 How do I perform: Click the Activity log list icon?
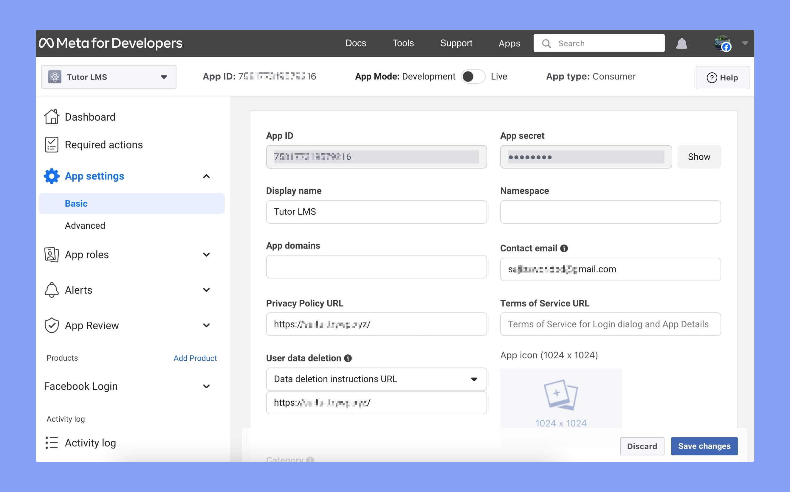pos(52,443)
